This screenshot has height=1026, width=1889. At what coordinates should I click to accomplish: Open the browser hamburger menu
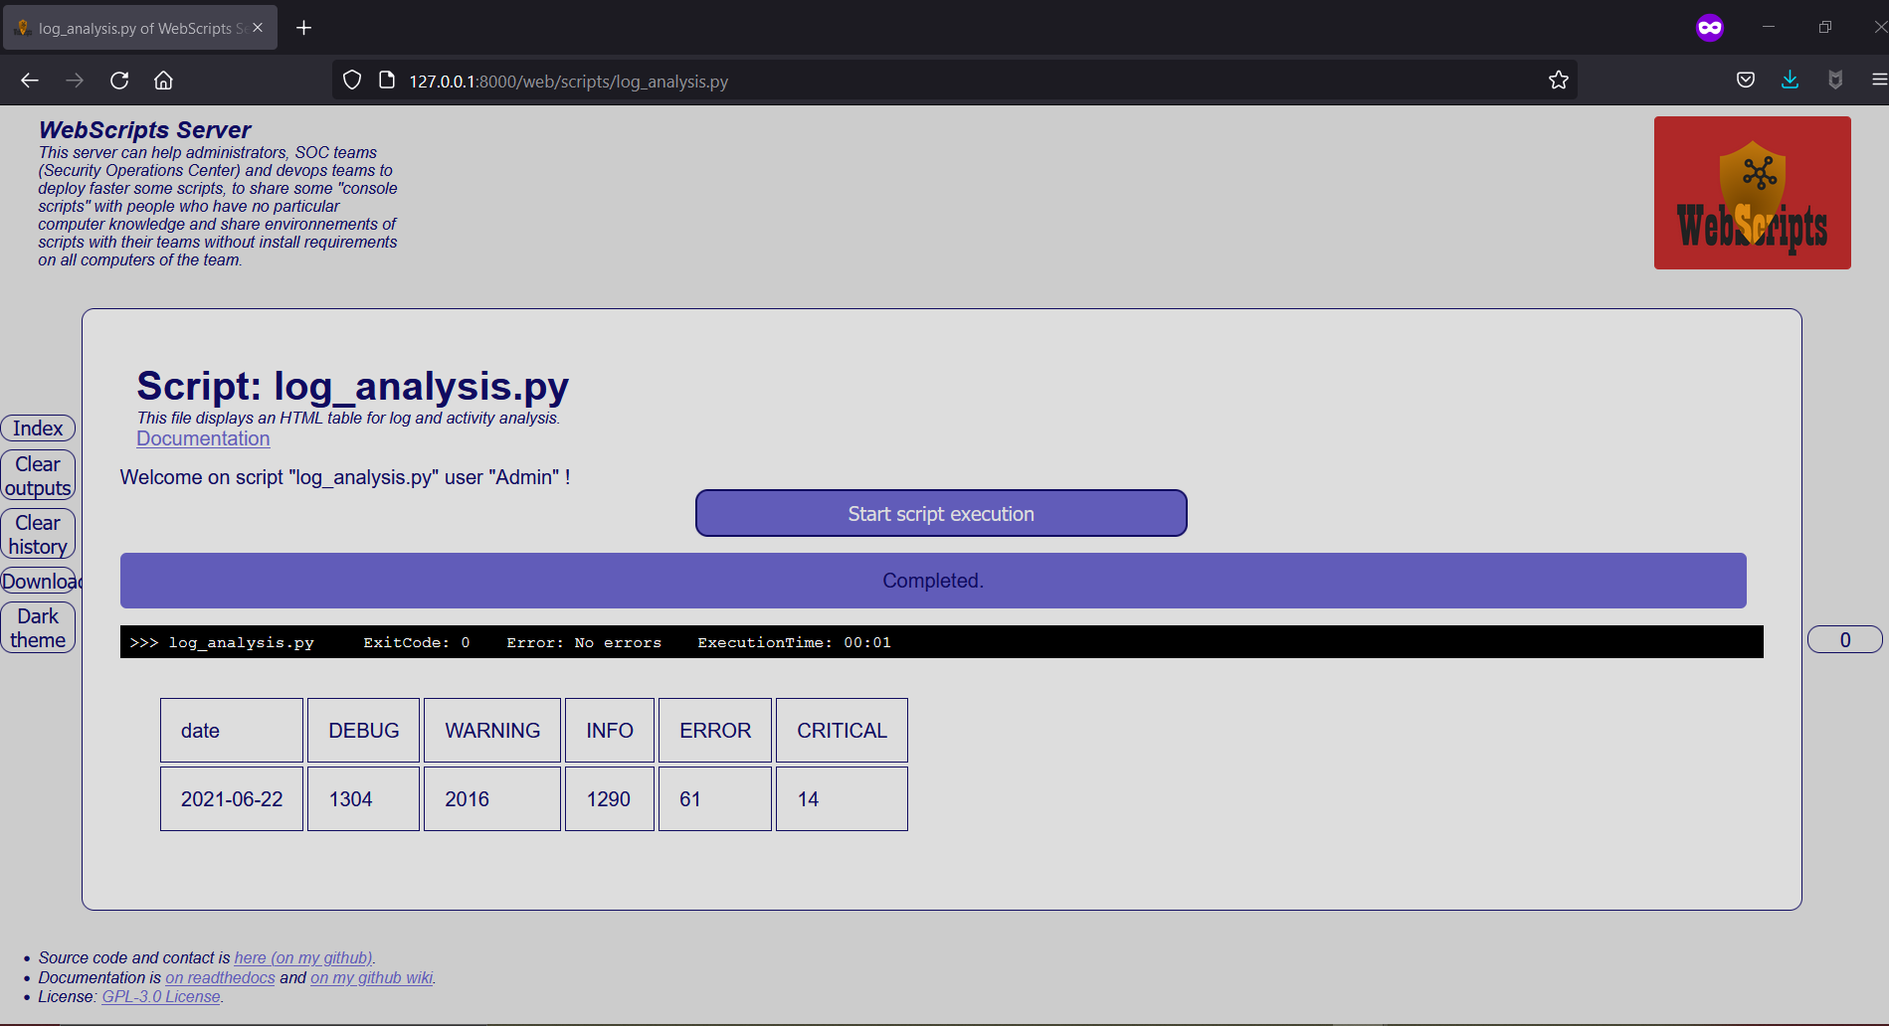1878,80
